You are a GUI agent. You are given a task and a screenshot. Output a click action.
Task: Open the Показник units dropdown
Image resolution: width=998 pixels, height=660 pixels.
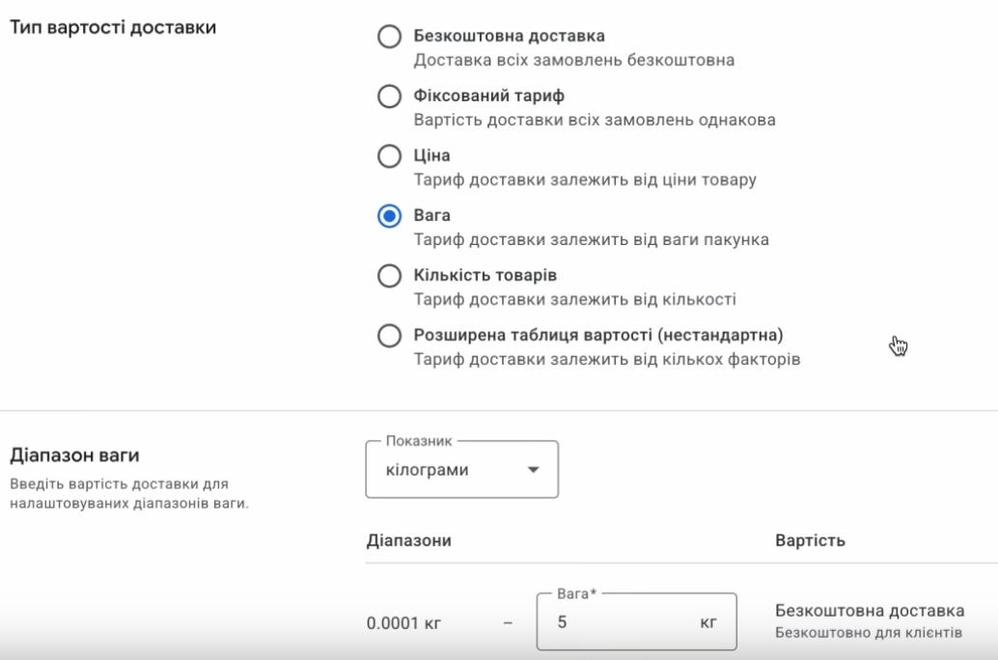pos(461,471)
